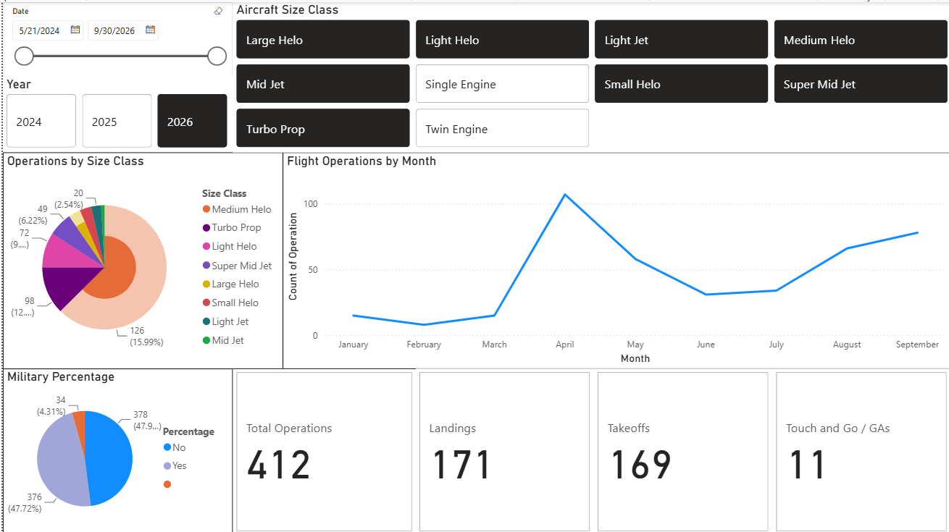Select Small Helo in the pie legend
949x532 pixels.
(230, 303)
